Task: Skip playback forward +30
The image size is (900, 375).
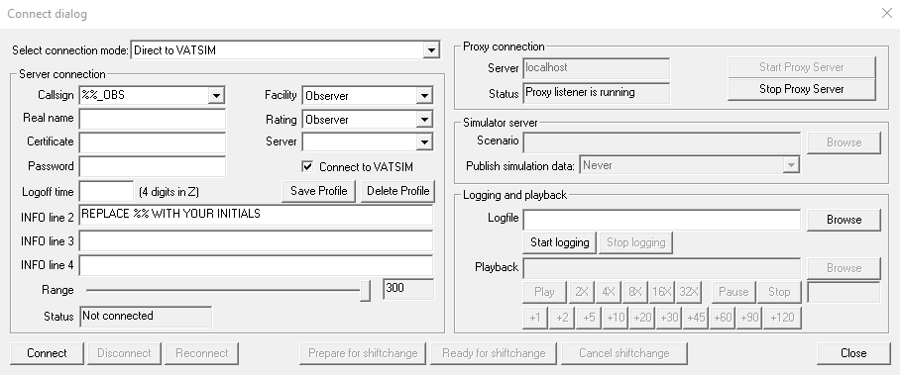Action: (x=669, y=318)
